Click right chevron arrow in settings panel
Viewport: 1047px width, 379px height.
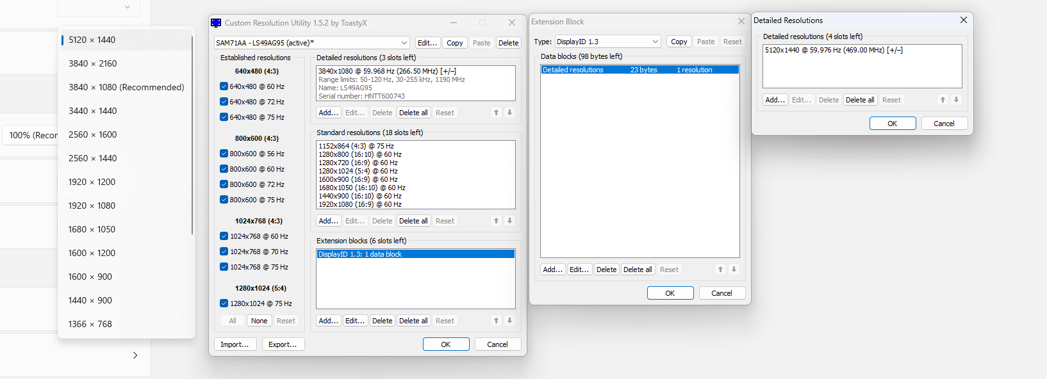coord(135,355)
